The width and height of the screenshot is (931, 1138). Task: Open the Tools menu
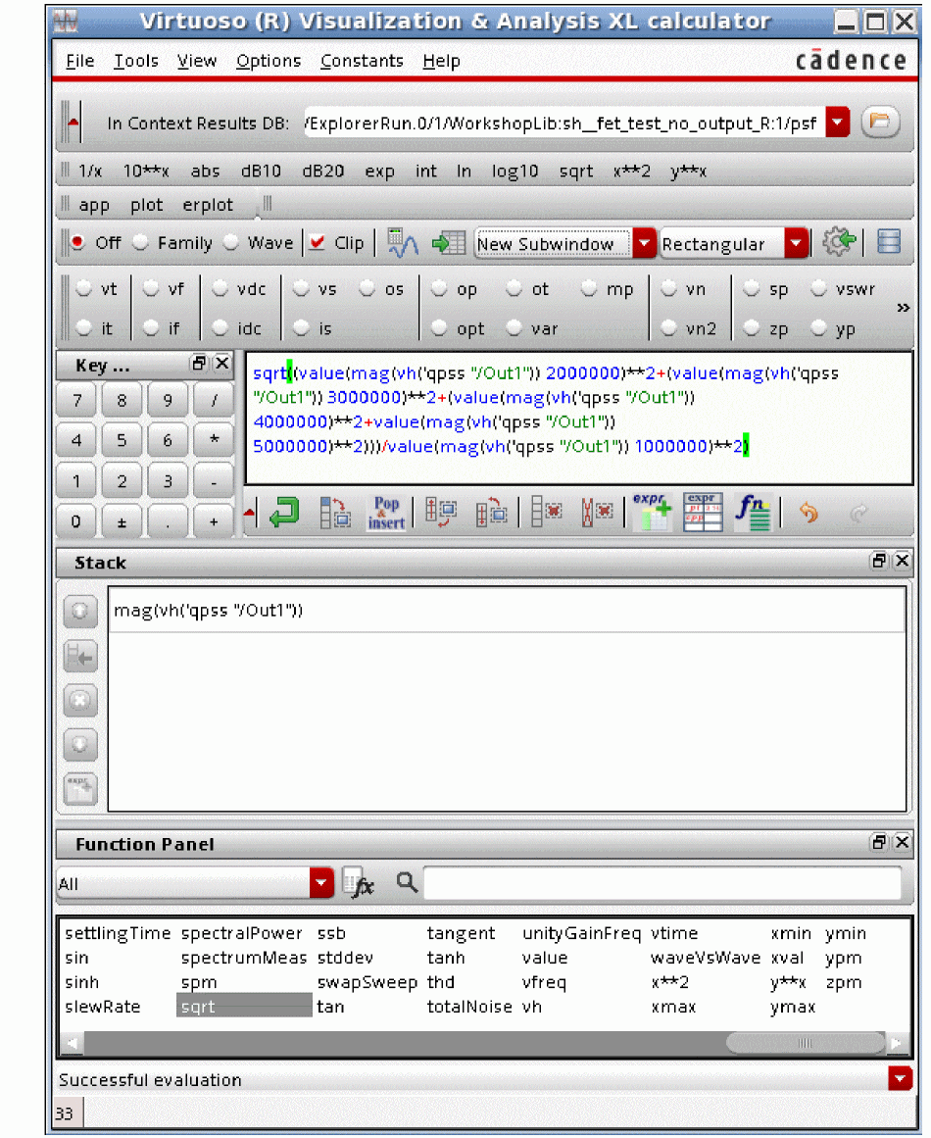(135, 61)
